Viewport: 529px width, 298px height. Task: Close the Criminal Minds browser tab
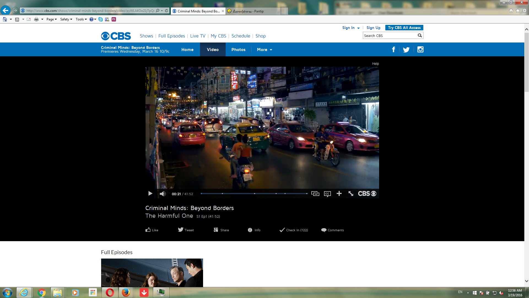[223, 11]
